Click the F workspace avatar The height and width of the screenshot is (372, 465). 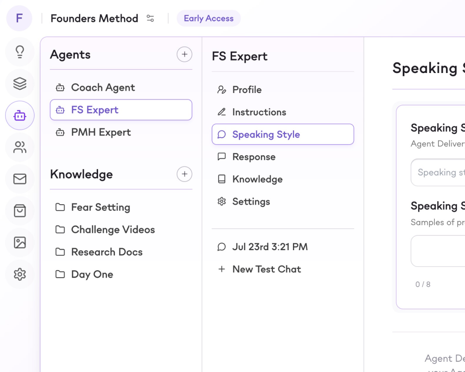coord(19,19)
